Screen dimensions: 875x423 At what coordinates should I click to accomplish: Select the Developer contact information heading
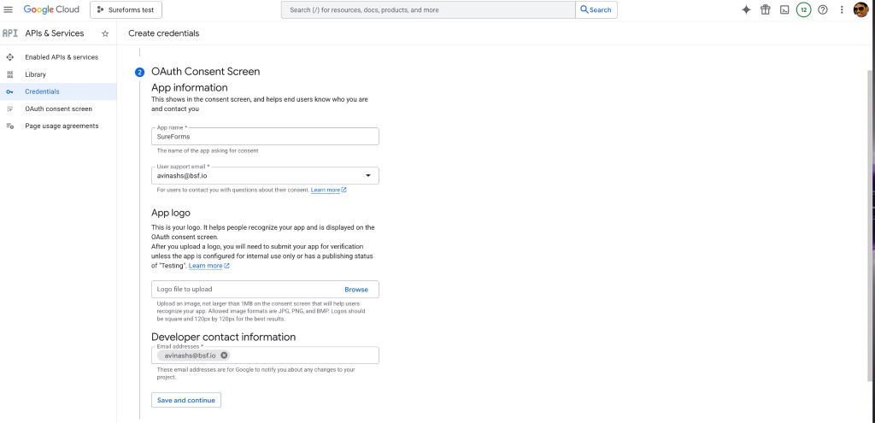click(223, 337)
